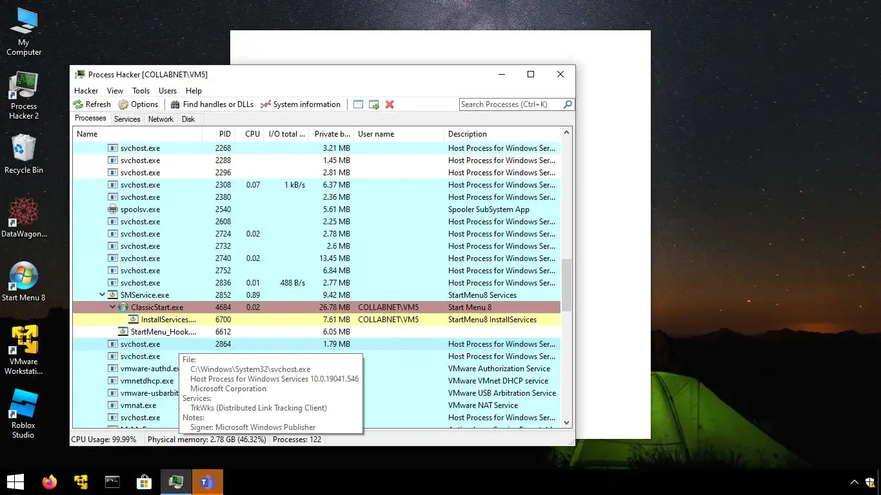Select svchost.exe with PID 2864
The height and width of the screenshot is (495, 881).
[316, 344]
